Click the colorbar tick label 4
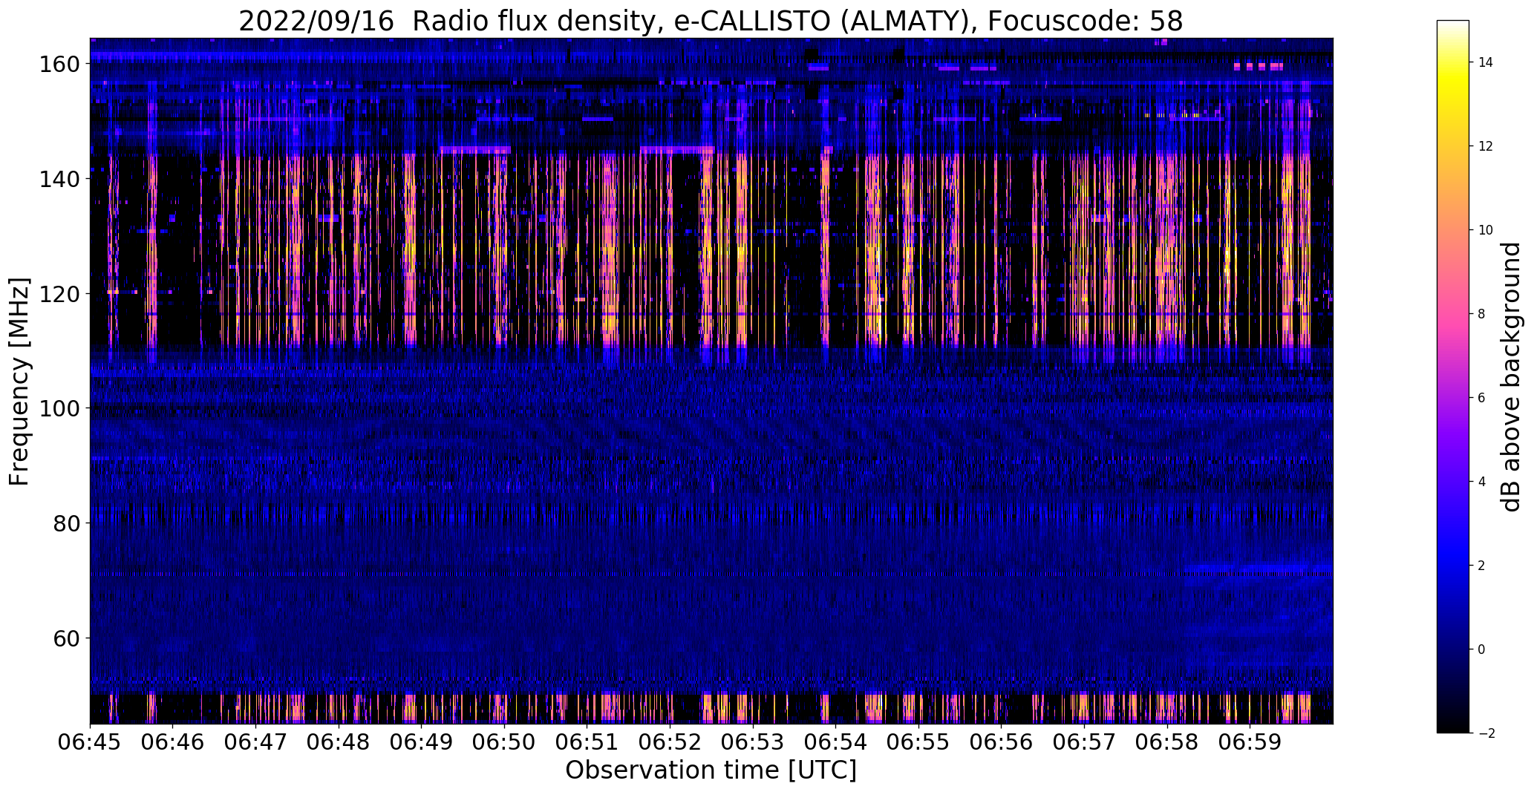The height and width of the screenshot is (792, 1534). pyautogui.click(x=1482, y=482)
